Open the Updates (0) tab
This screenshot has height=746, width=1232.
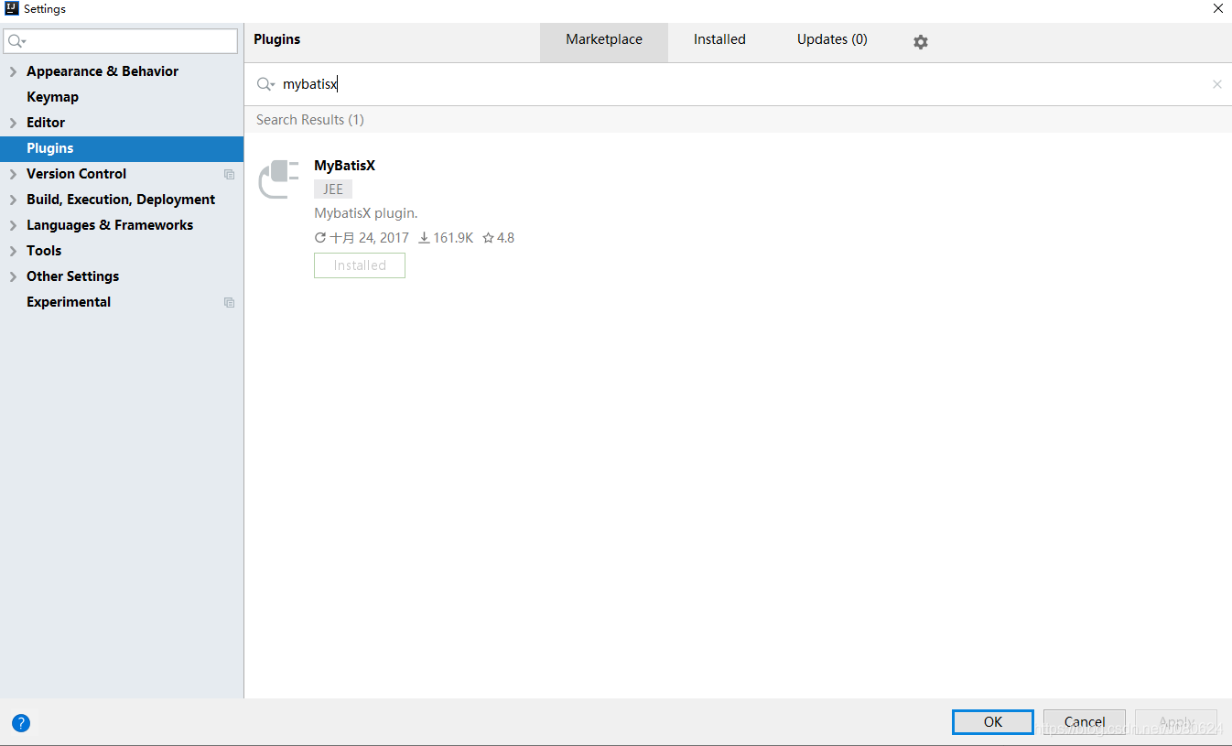click(x=832, y=39)
